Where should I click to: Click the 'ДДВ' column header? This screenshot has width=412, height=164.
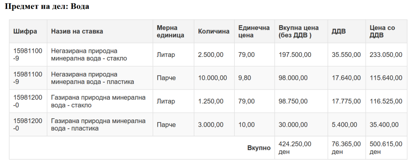pyautogui.click(x=338, y=31)
